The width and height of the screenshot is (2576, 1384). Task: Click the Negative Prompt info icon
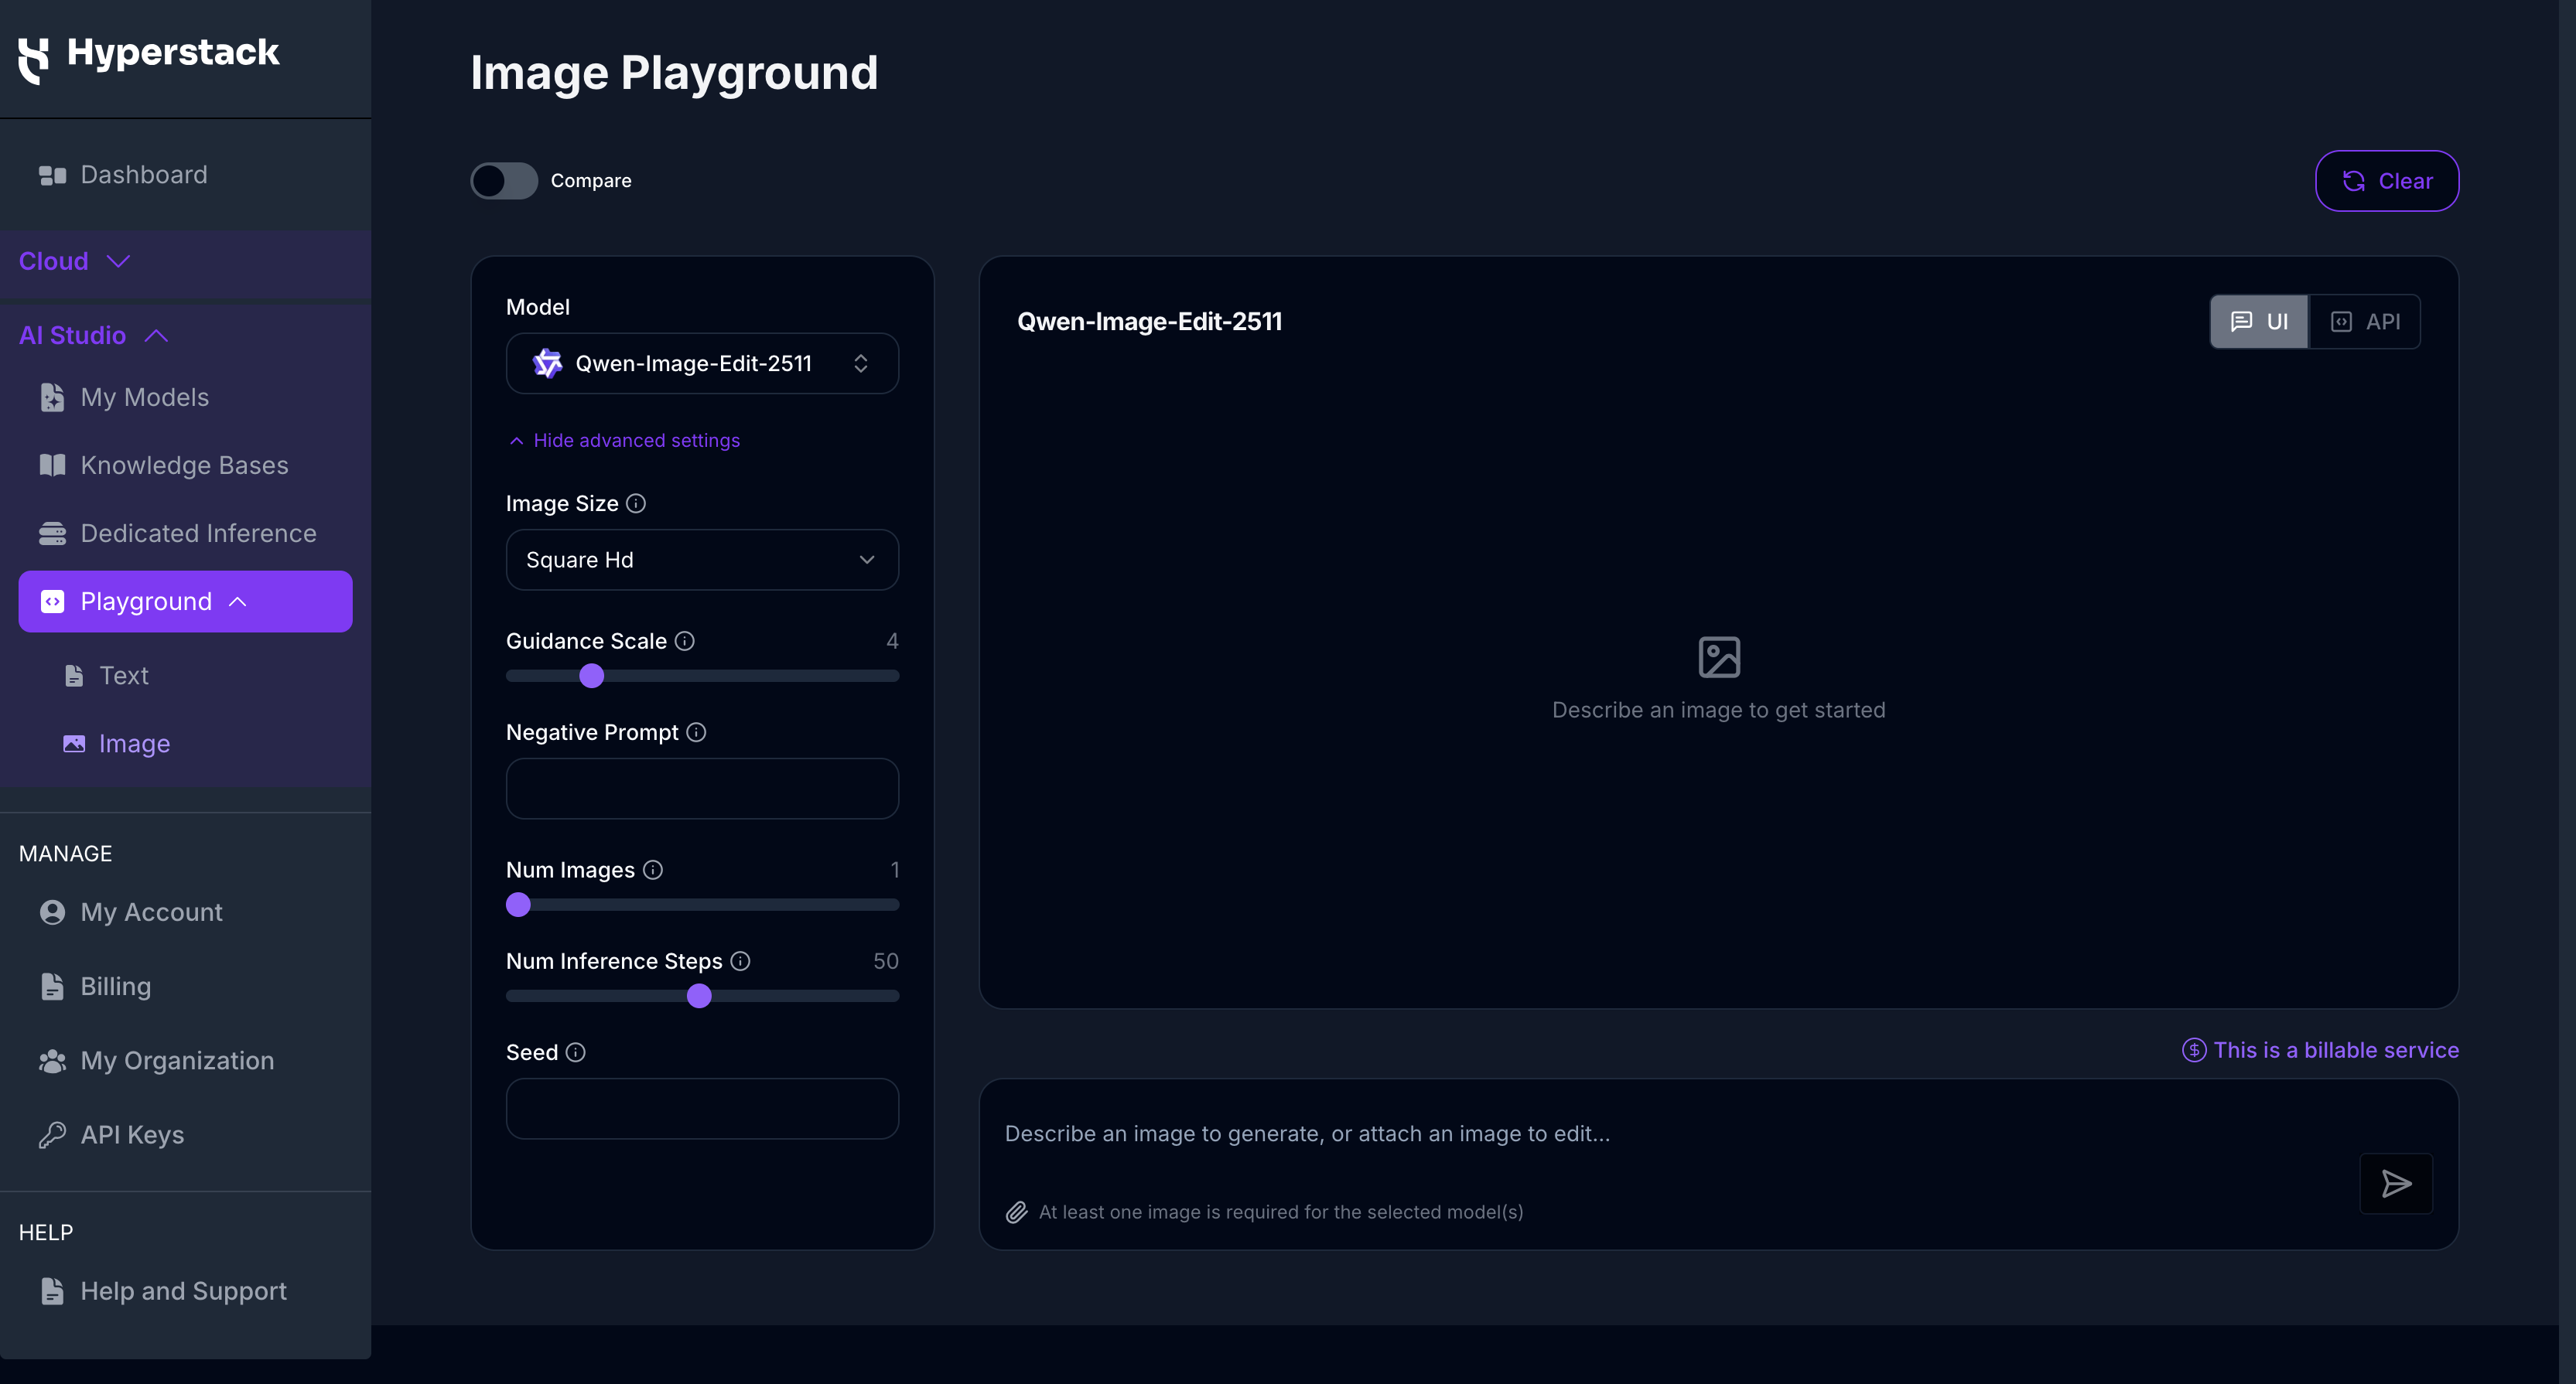(x=697, y=732)
